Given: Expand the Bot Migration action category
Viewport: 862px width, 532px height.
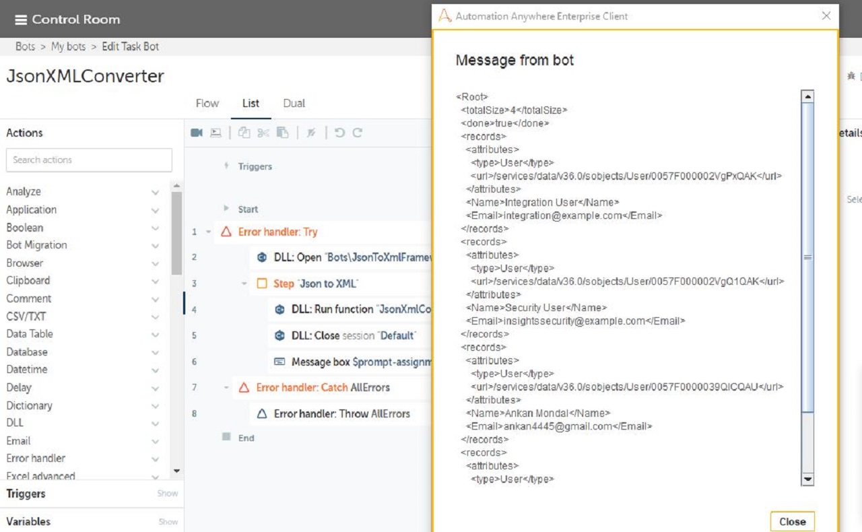Looking at the screenshot, I should pos(155,245).
